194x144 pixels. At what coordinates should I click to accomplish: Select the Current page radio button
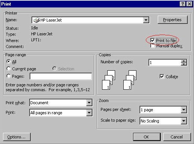(x=9, y=68)
